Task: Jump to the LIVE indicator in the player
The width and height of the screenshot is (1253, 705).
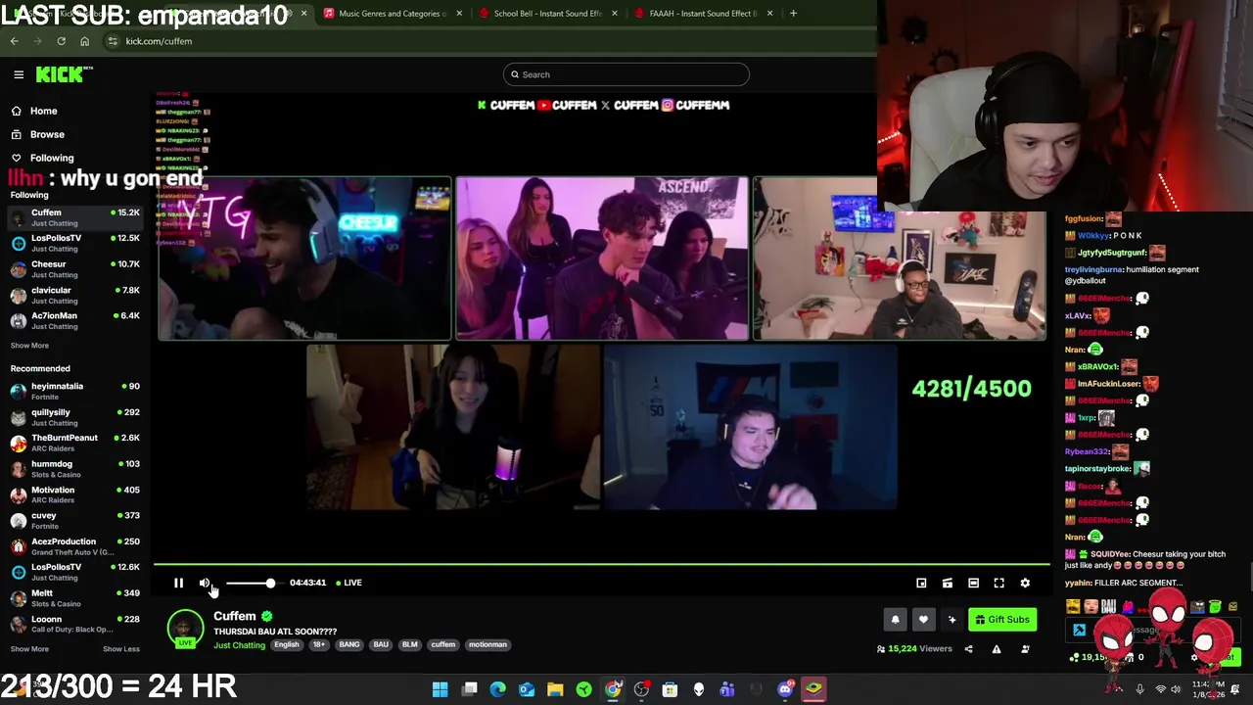Action: pos(349,583)
